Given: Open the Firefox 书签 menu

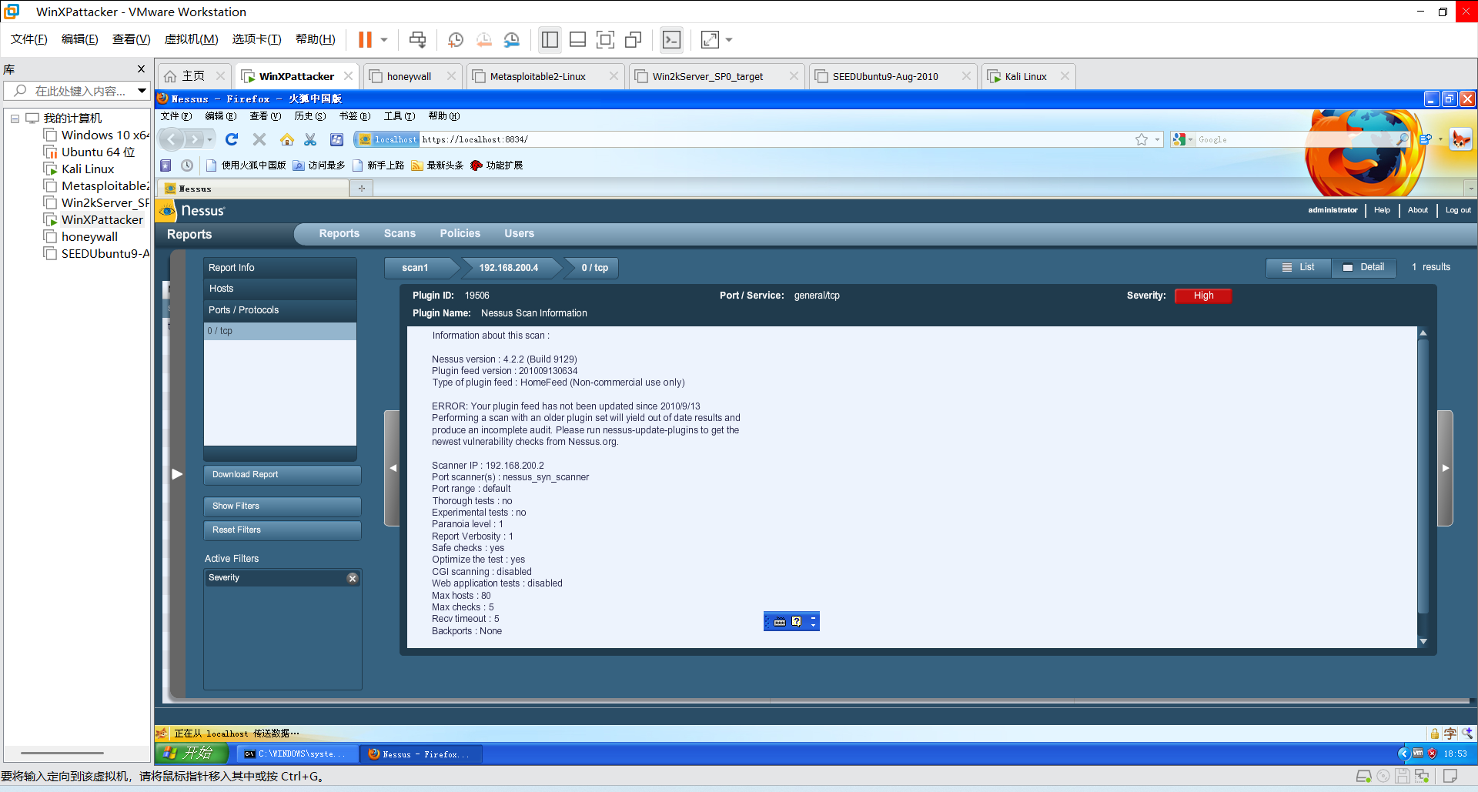Looking at the screenshot, I should click(355, 116).
